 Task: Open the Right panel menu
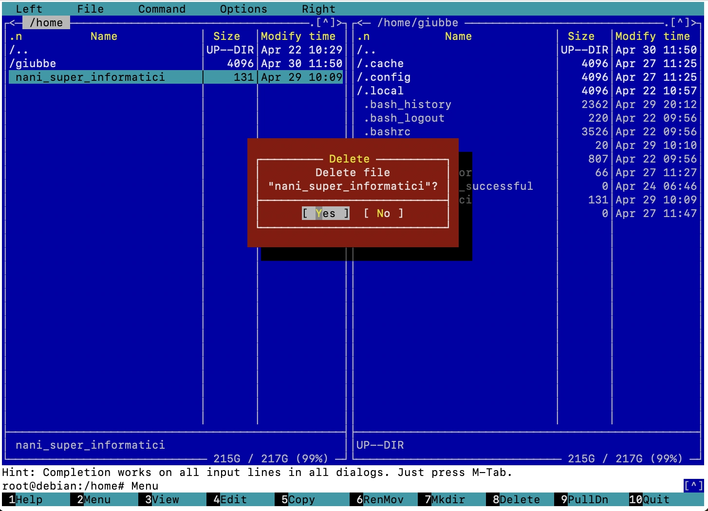coord(318,9)
